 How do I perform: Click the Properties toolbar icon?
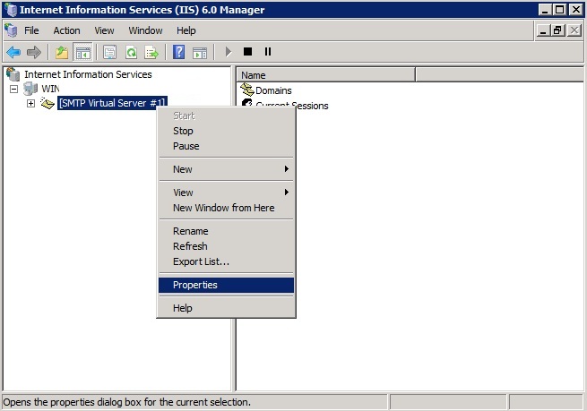pyautogui.click(x=109, y=52)
